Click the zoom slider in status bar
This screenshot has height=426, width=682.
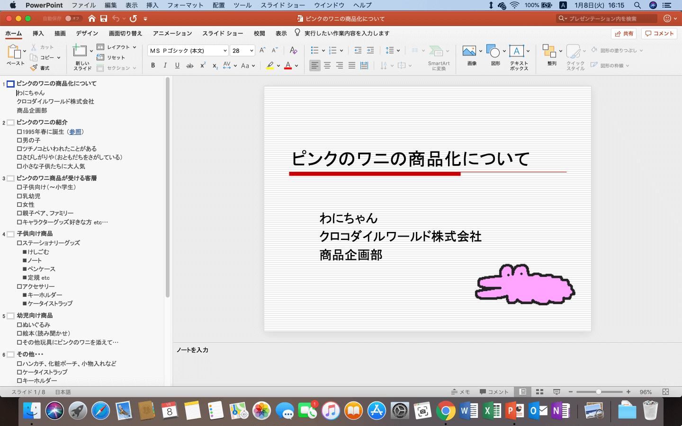point(599,392)
